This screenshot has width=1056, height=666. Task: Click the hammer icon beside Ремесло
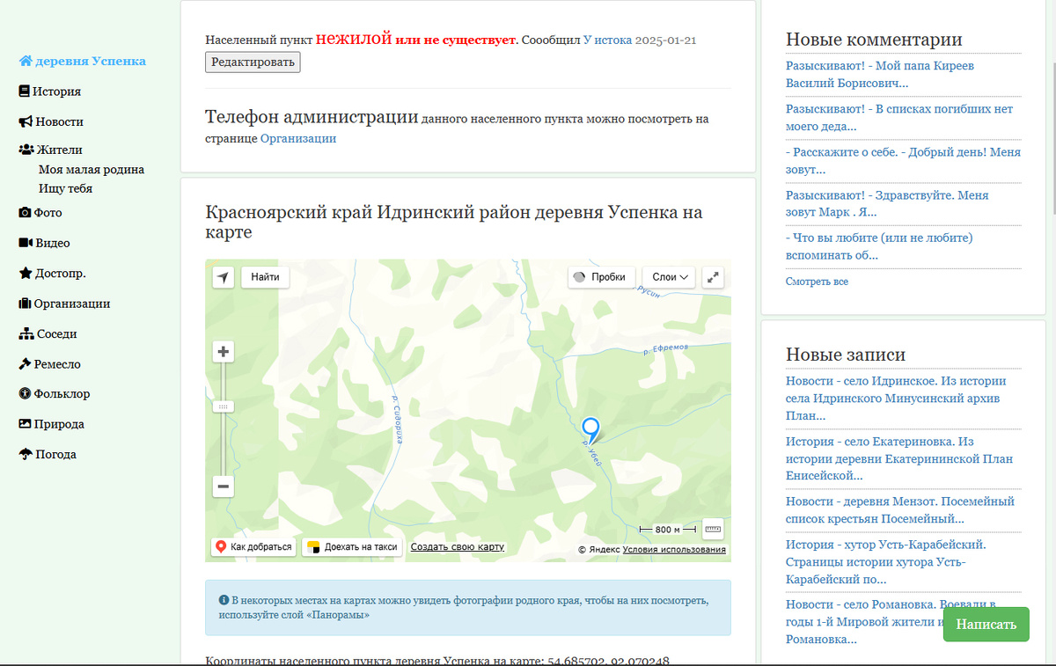[x=26, y=364]
